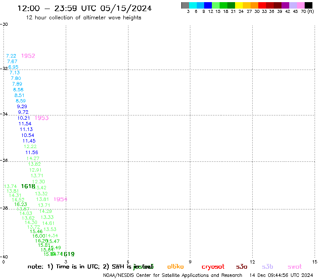
Task: Click the wave height value 10.21
Action: (24, 118)
